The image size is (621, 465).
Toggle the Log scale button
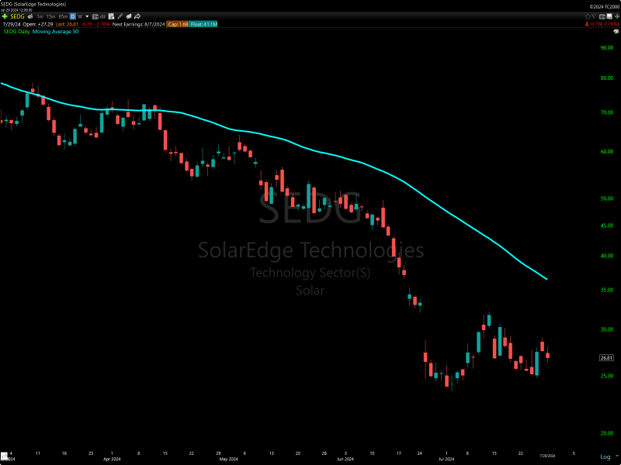pos(605,456)
